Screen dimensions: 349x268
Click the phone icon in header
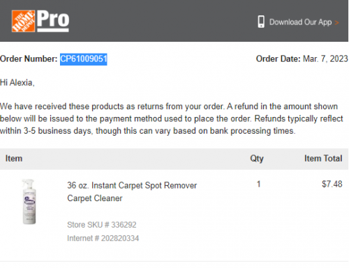point(261,22)
